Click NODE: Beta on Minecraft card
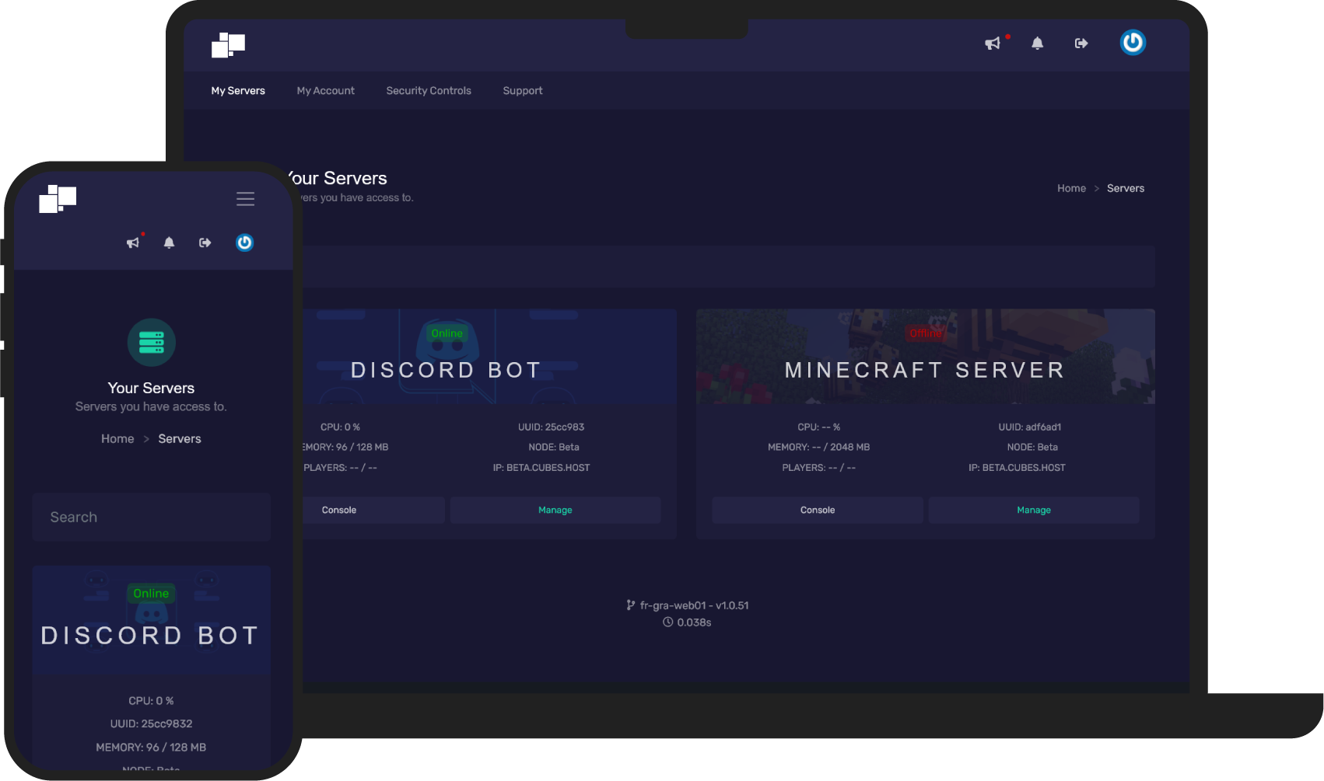Screen dimensions: 1324x781 coord(1032,448)
